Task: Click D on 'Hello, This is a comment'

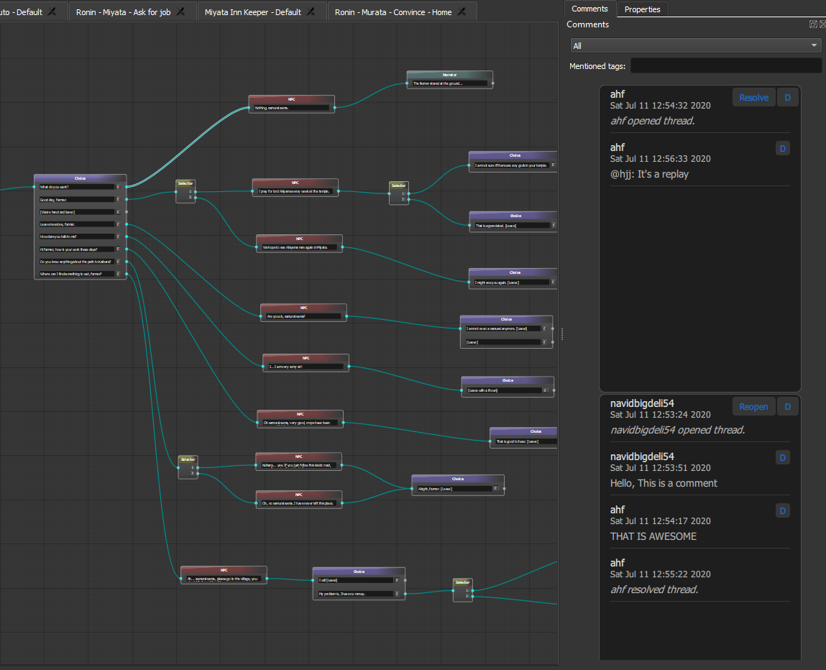Action: (x=783, y=458)
